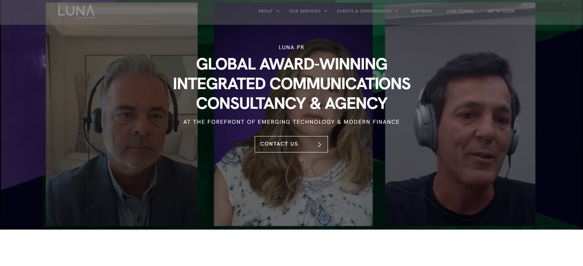
Task: Select the center video panel with the woman
Action: tap(293, 114)
